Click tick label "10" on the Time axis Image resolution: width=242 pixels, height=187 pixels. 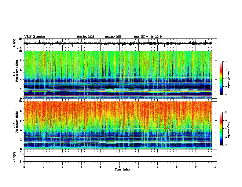pyautogui.click(x=215, y=167)
